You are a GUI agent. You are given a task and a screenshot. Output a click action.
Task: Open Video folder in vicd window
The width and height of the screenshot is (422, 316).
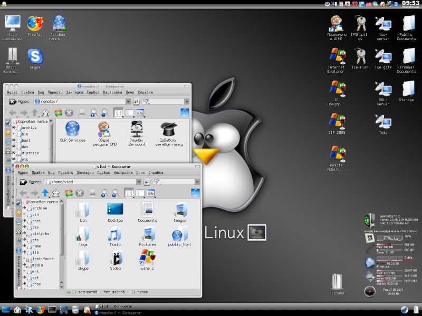click(x=115, y=260)
